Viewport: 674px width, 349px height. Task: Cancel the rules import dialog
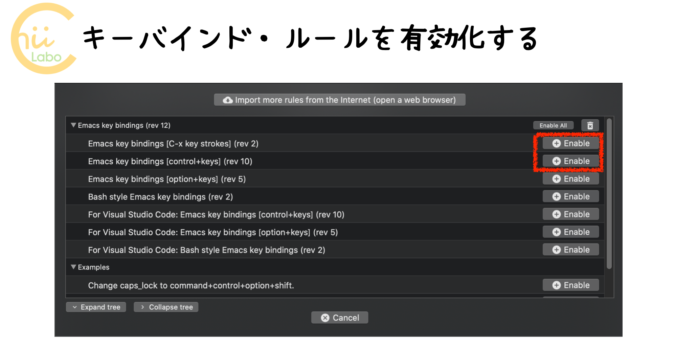click(339, 317)
